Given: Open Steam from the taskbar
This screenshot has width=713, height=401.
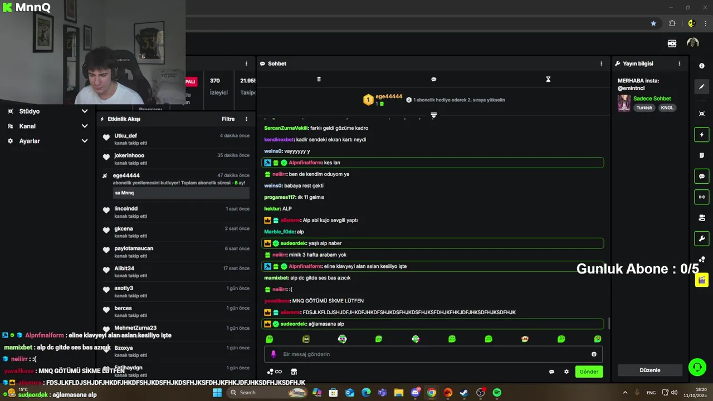Looking at the screenshot, I should [x=464, y=393].
